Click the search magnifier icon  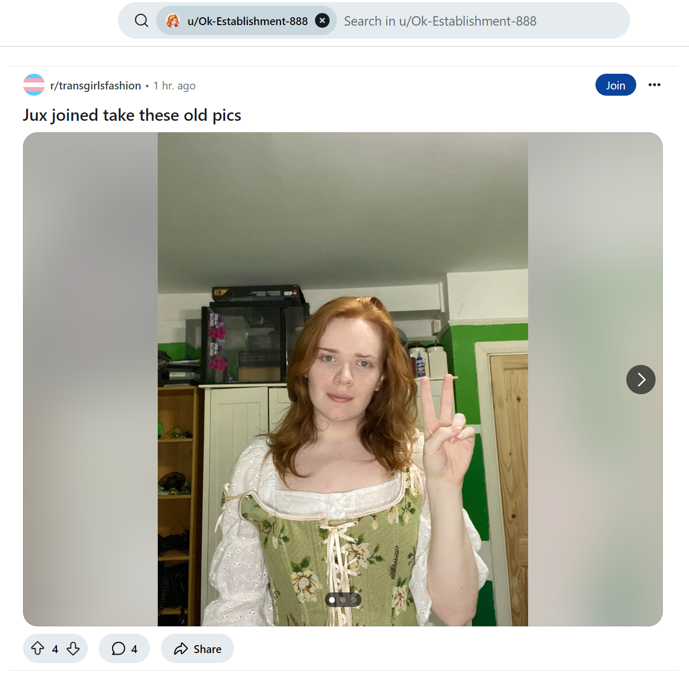pos(142,21)
